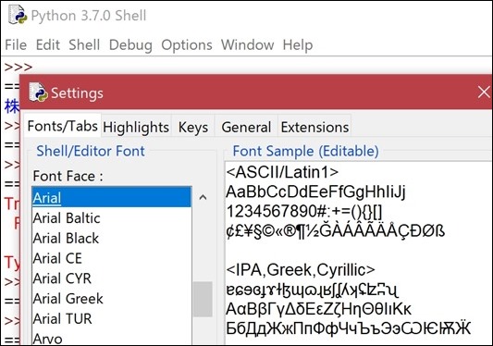
Task: Click the font list scroll-up arrow
Action: click(x=203, y=198)
